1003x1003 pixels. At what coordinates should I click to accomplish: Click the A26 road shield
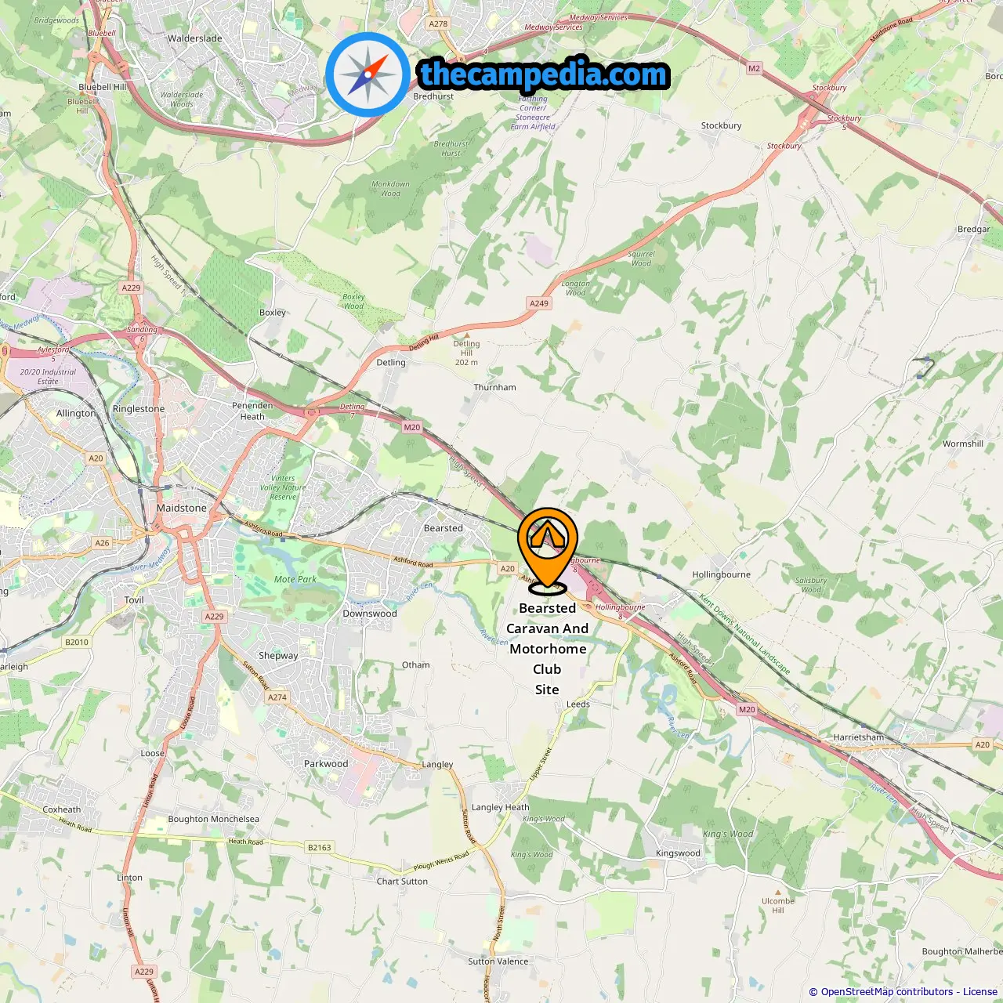pyautogui.click(x=103, y=542)
